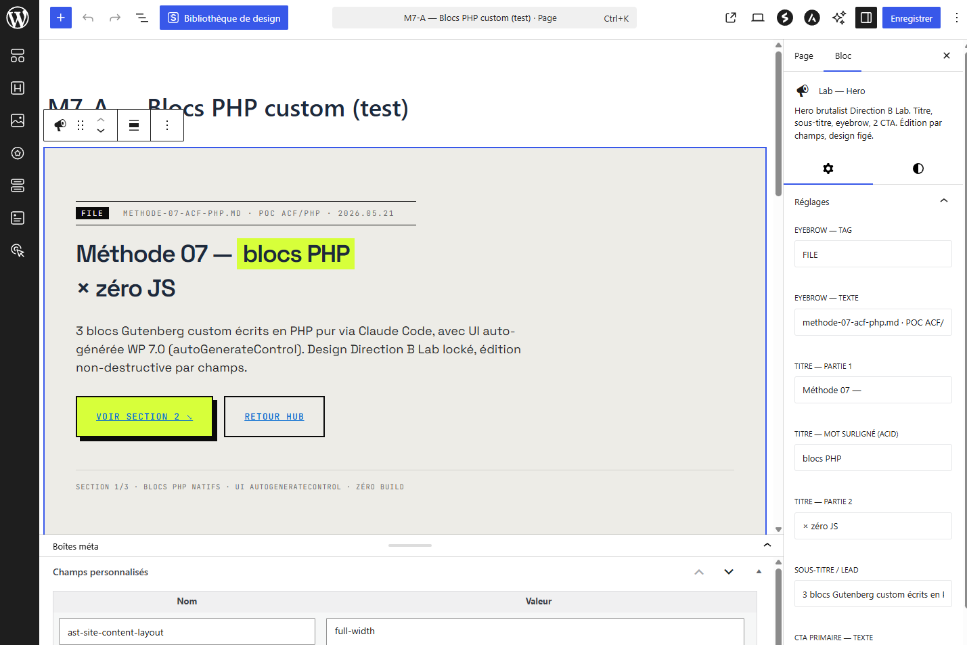The width and height of the screenshot is (967, 645).
Task: View page in new tab icon
Action: point(731,18)
